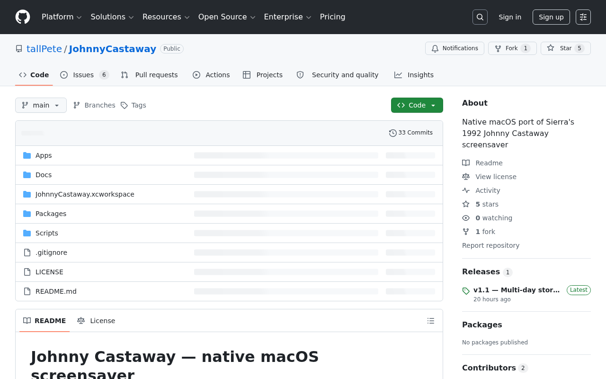Open the Packages sidebar heading link

click(x=482, y=325)
